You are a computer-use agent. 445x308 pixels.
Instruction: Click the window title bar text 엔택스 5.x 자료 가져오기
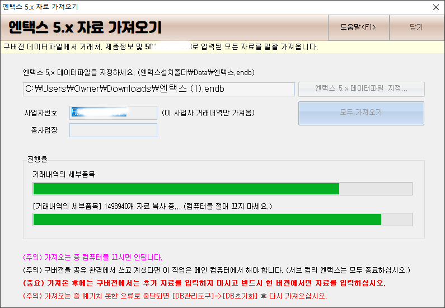point(40,7)
